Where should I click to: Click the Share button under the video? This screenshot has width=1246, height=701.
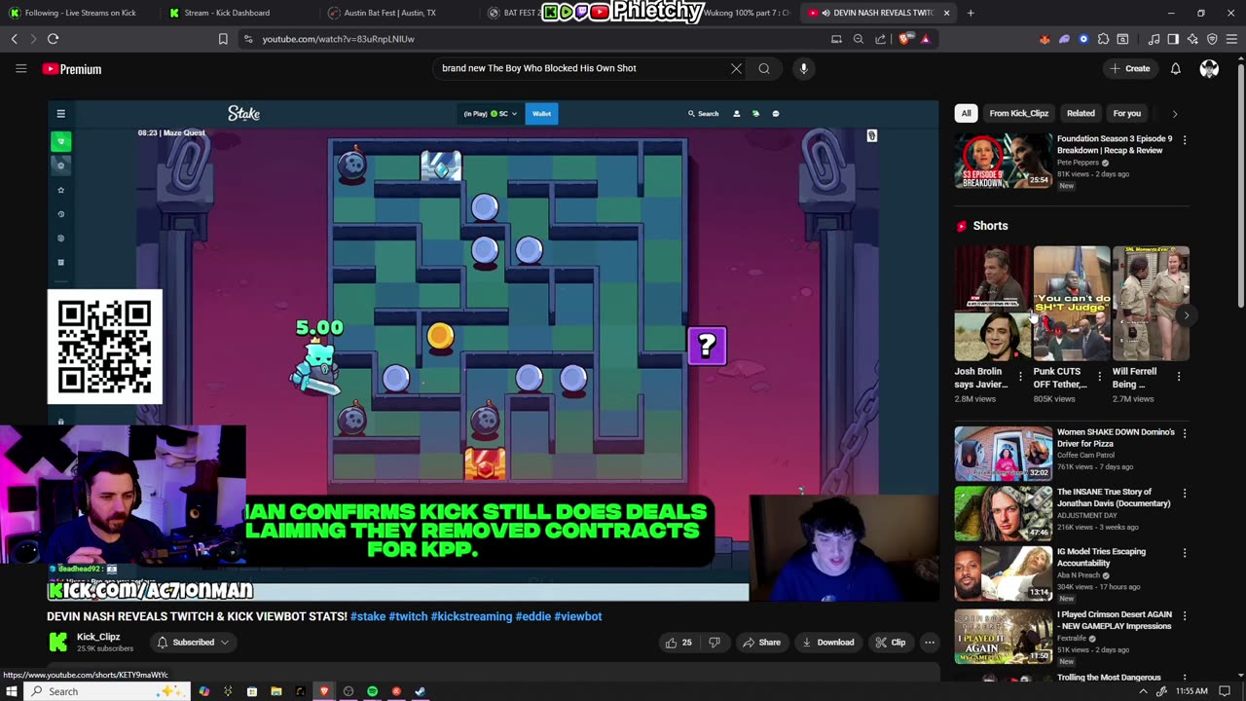(761, 643)
